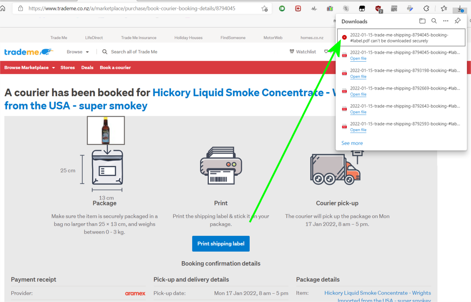Expand the Browse dropdown

pyautogui.click(x=78, y=52)
